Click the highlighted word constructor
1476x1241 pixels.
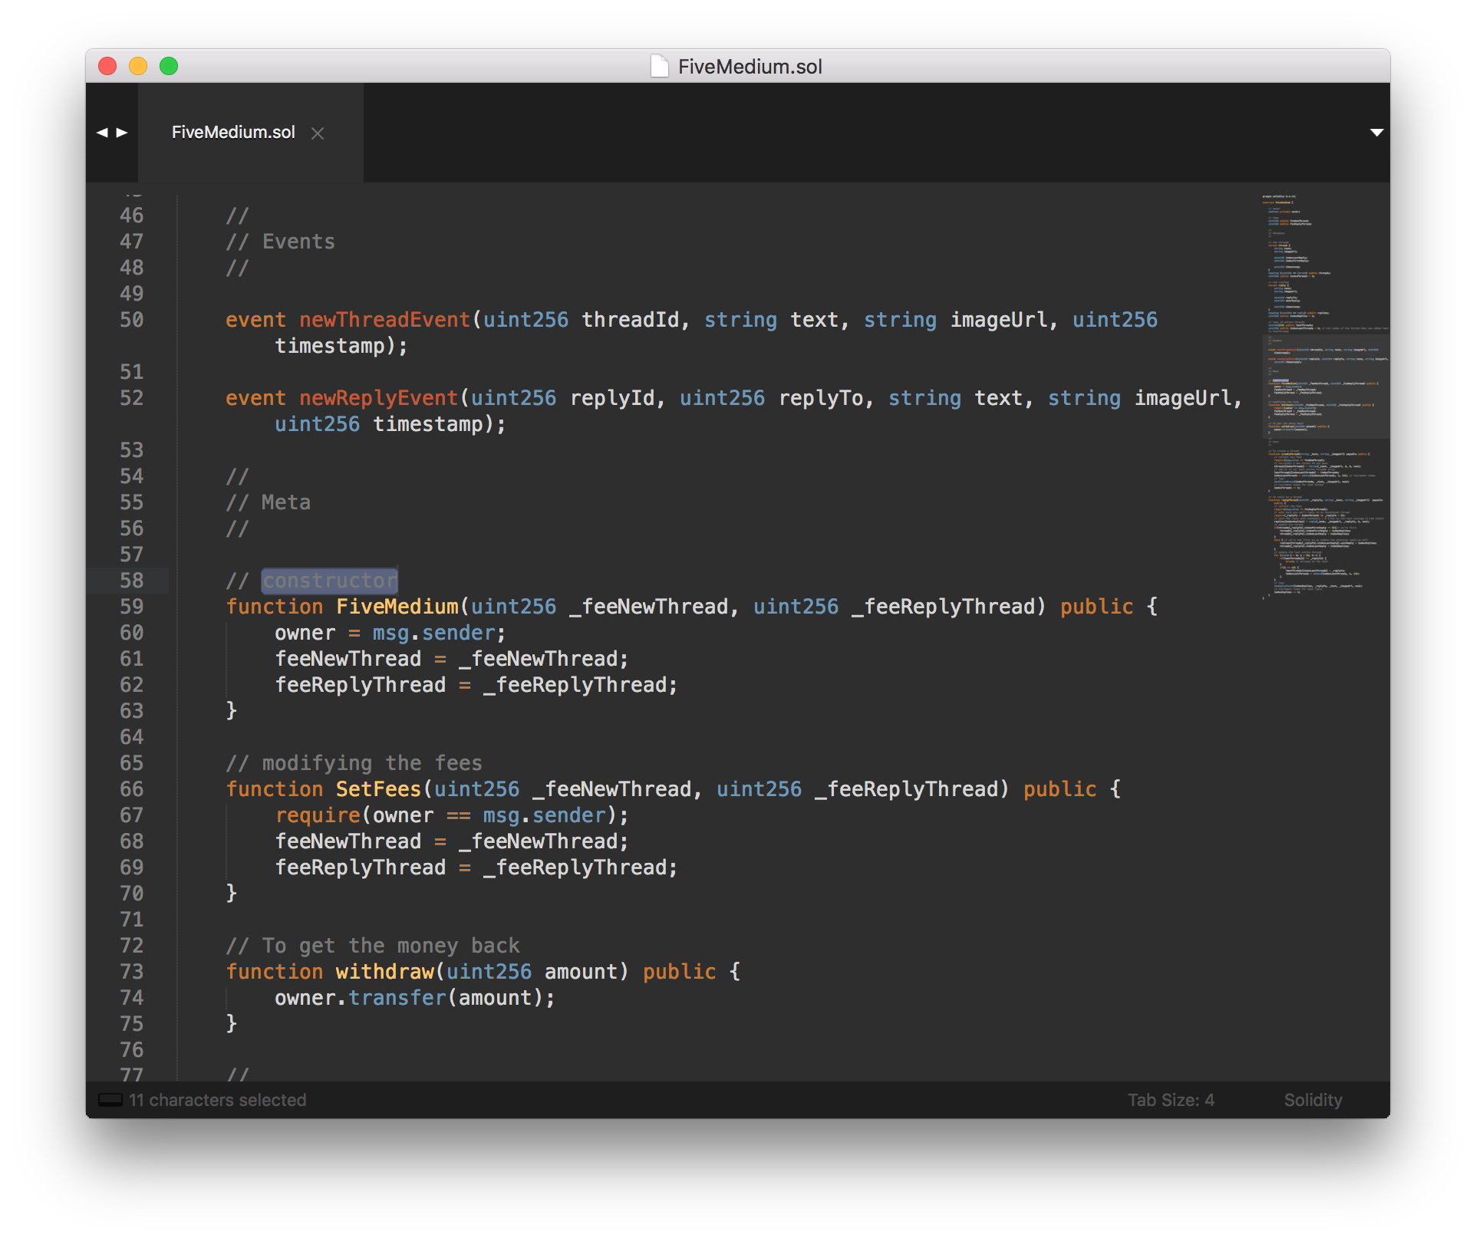pyautogui.click(x=330, y=581)
